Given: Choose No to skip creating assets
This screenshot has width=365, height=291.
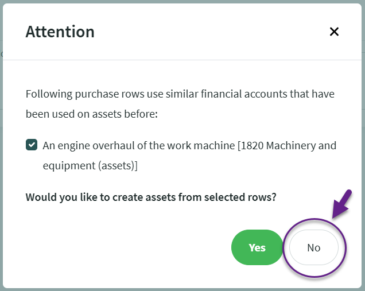Looking at the screenshot, I should coord(313,247).
